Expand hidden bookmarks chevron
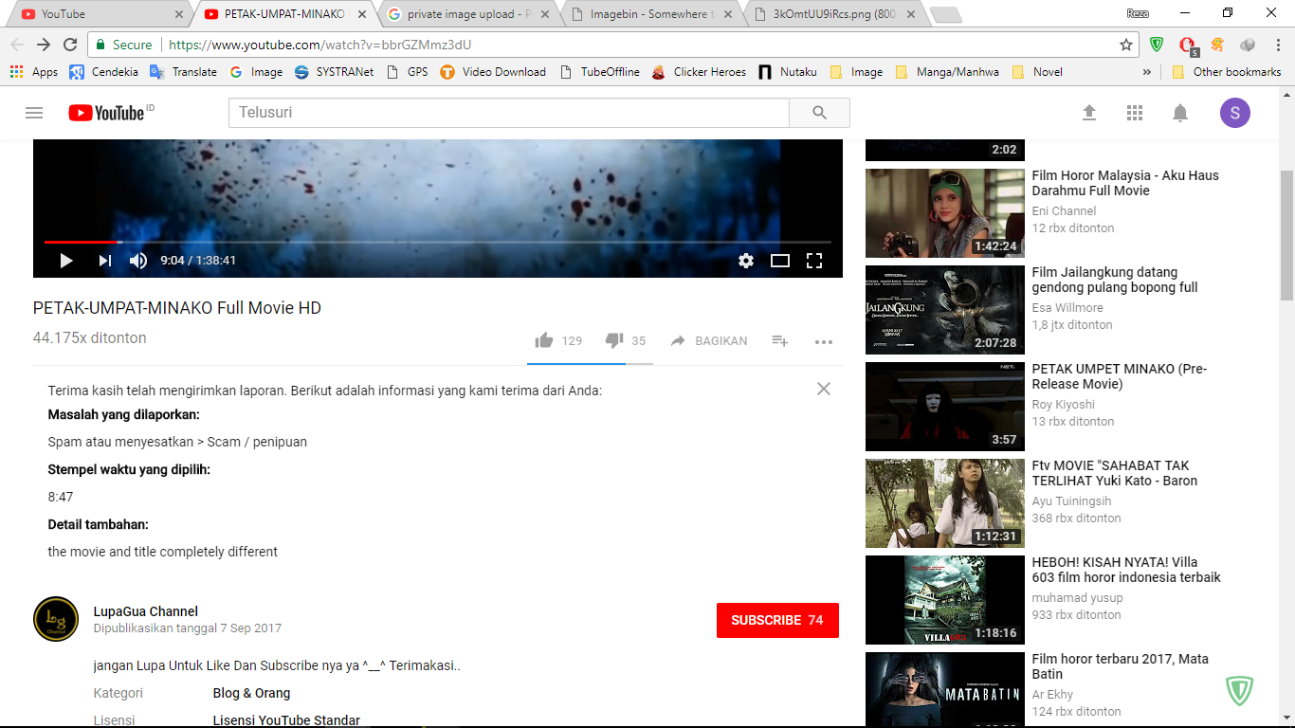1295x728 pixels. [x=1147, y=72]
